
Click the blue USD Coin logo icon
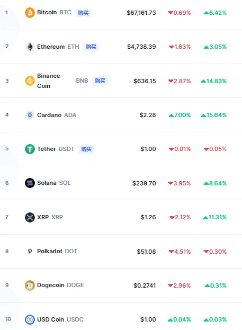tap(30, 320)
